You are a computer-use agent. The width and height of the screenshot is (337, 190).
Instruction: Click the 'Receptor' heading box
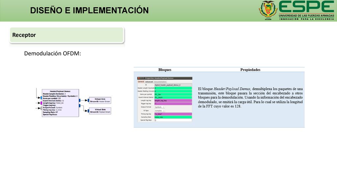(66, 35)
